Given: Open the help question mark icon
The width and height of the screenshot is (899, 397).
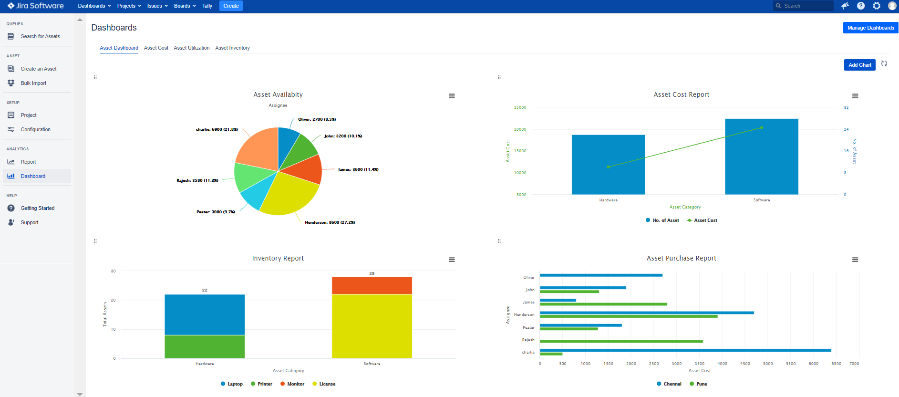Looking at the screenshot, I should pos(861,6).
